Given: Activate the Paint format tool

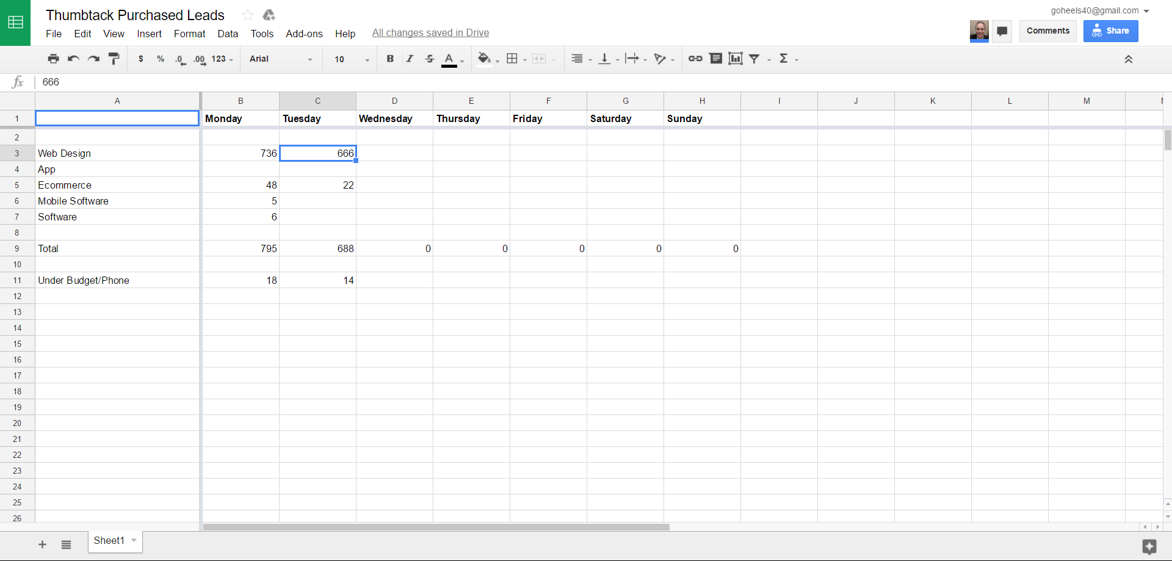Looking at the screenshot, I should (x=114, y=59).
